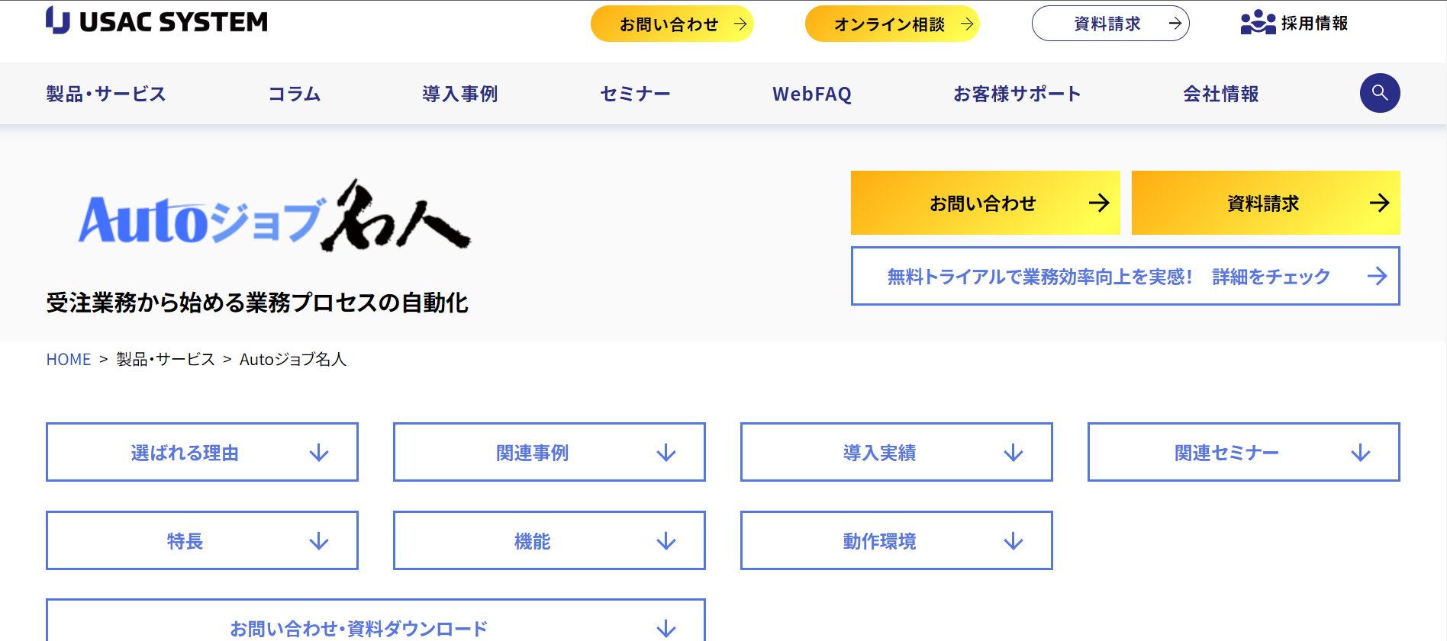Open the 会社情報 menu item
Image resolution: width=1447 pixels, height=641 pixels.
point(1221,94)
